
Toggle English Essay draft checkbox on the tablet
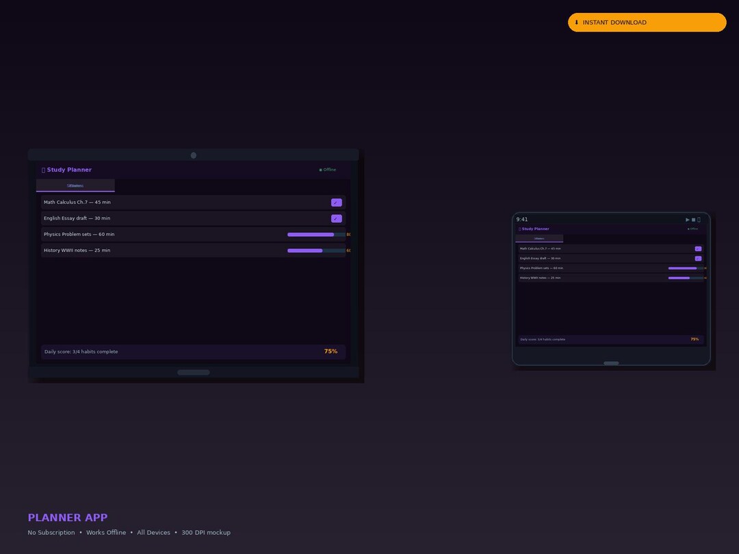click(698, 259)
